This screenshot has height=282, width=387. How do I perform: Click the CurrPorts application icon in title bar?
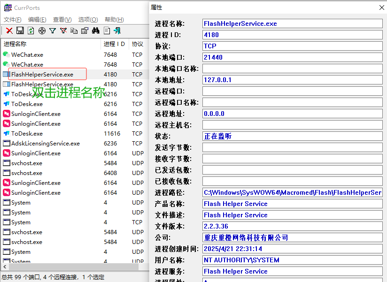click(8, 8)
